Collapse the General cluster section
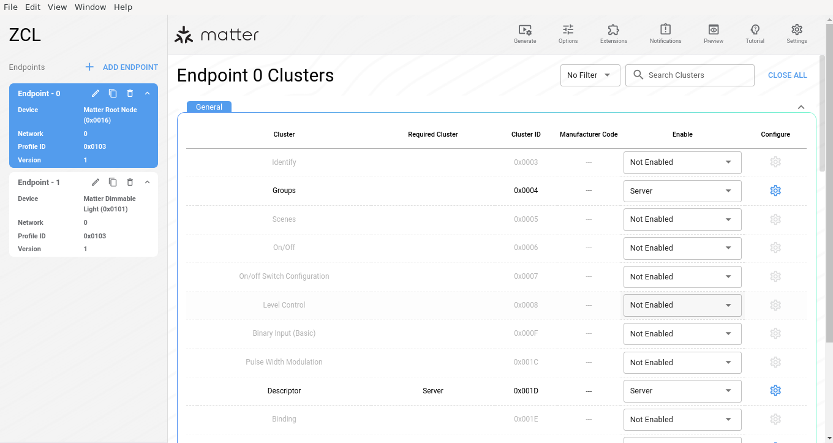The width and height of the screenshot is (833, 443). 801,107
